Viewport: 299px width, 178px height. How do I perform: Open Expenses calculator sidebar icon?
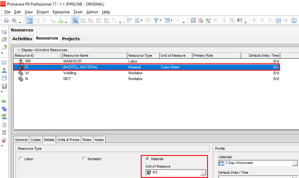(4, 132)
